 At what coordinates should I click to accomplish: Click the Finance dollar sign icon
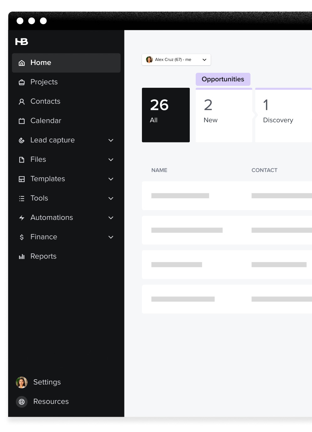pyautogui.click(x=22, y=237)
